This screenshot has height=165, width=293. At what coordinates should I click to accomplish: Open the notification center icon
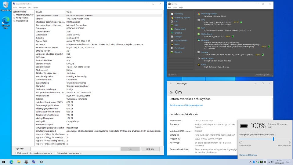[x=288, y=162]
